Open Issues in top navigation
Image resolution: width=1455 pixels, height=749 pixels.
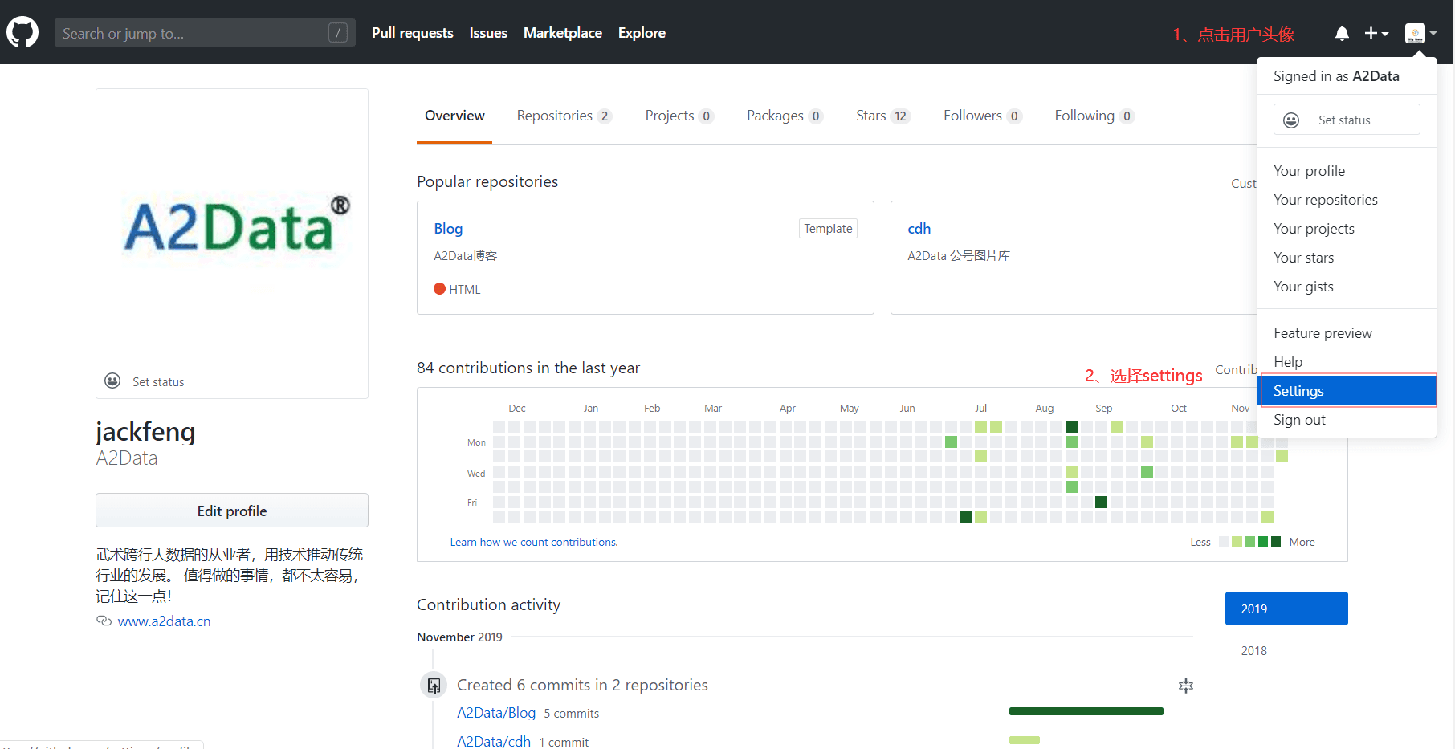(x=488, y=33)
